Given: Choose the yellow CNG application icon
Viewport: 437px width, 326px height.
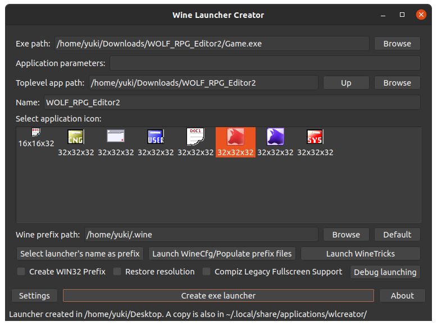Looking at the screenshot, I should coord(76,142).
